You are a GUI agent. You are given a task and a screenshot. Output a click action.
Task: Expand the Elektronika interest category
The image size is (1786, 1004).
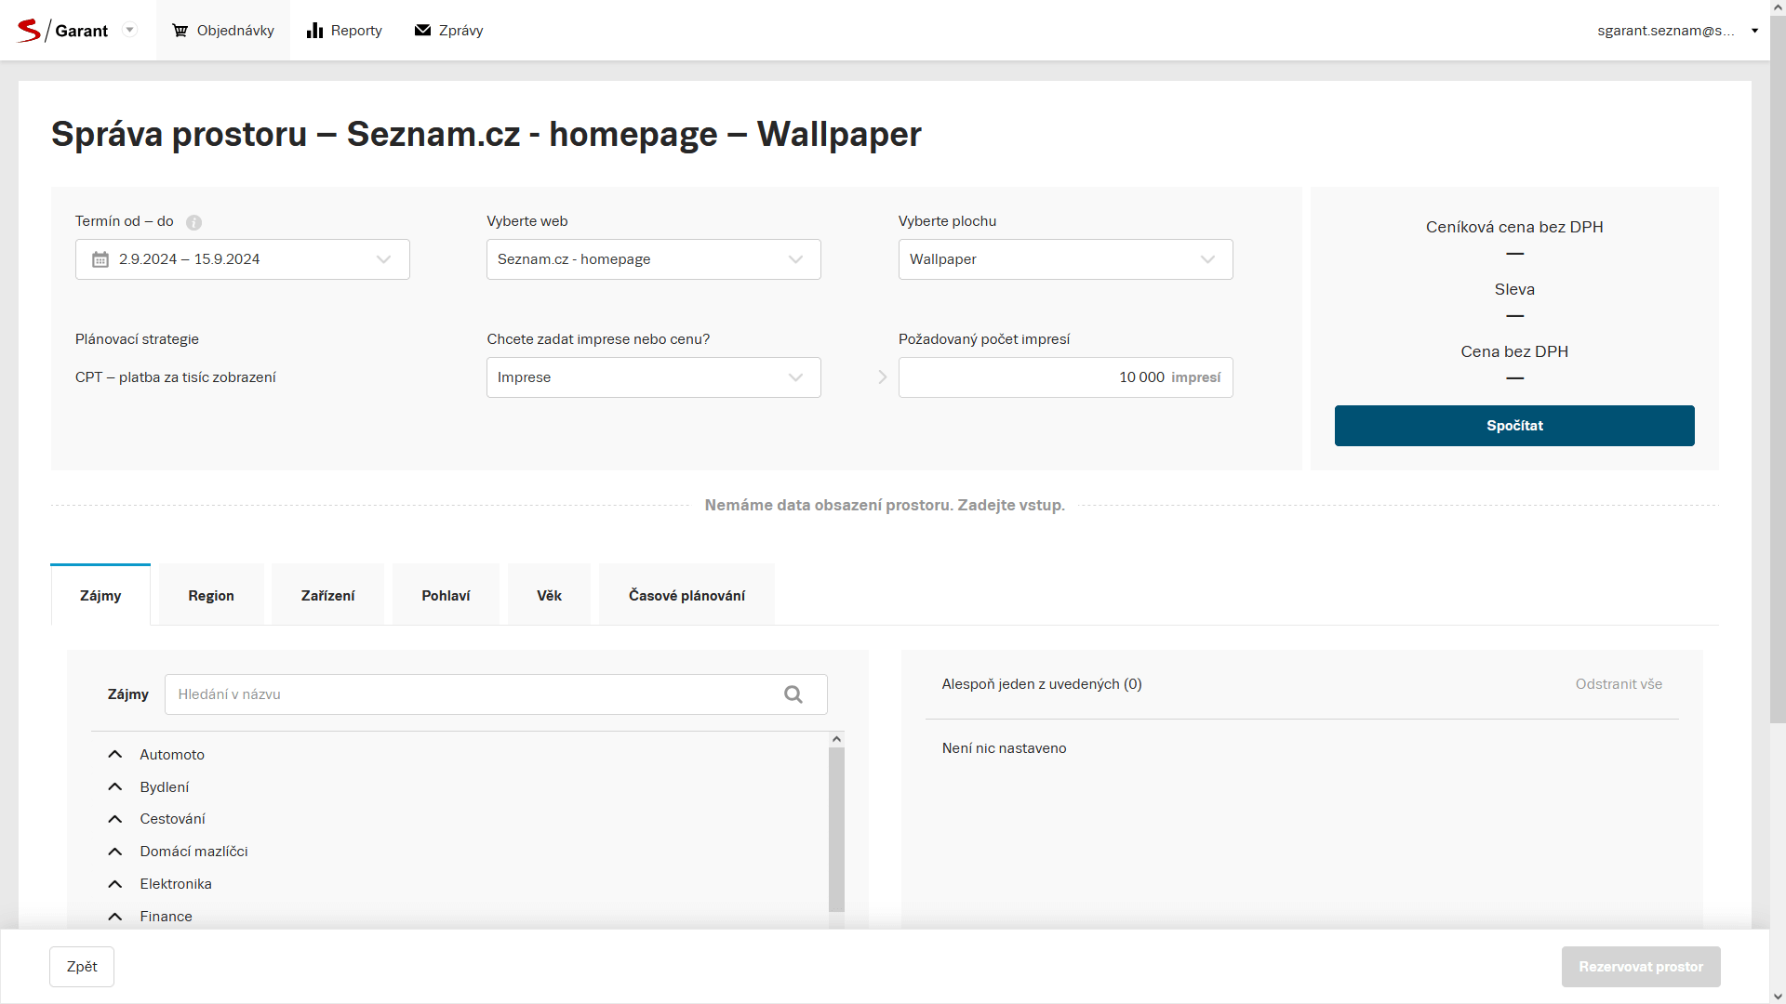click(x=115, y=884)
